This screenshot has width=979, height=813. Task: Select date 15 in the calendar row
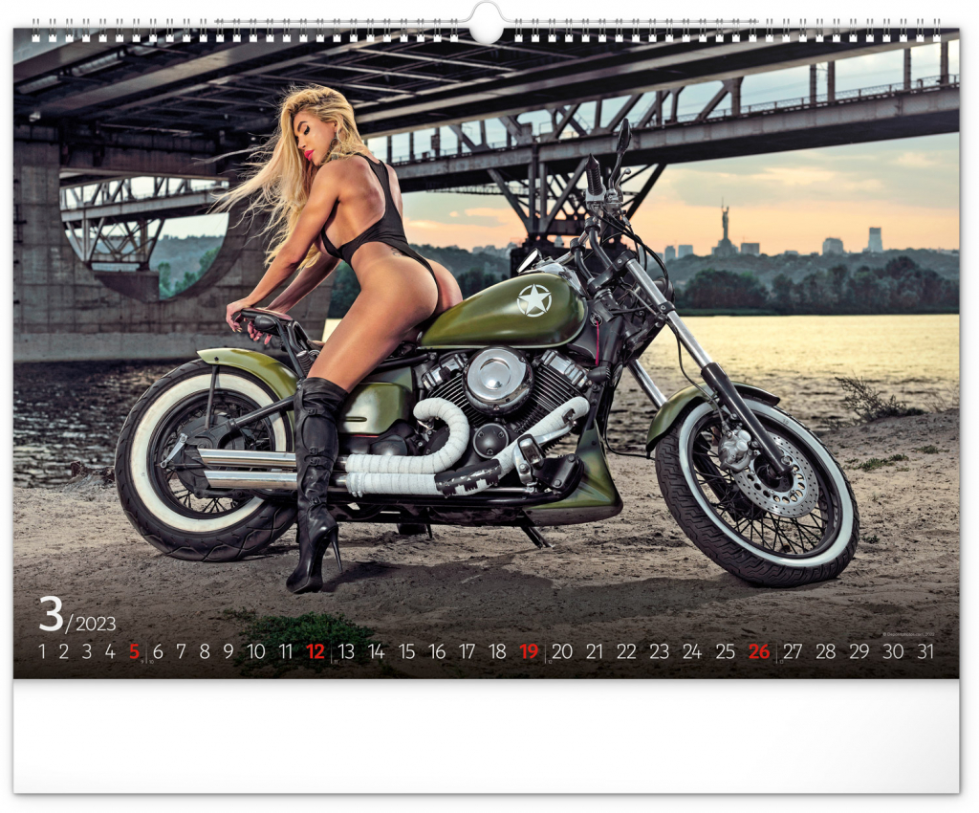tap(406, 651)
